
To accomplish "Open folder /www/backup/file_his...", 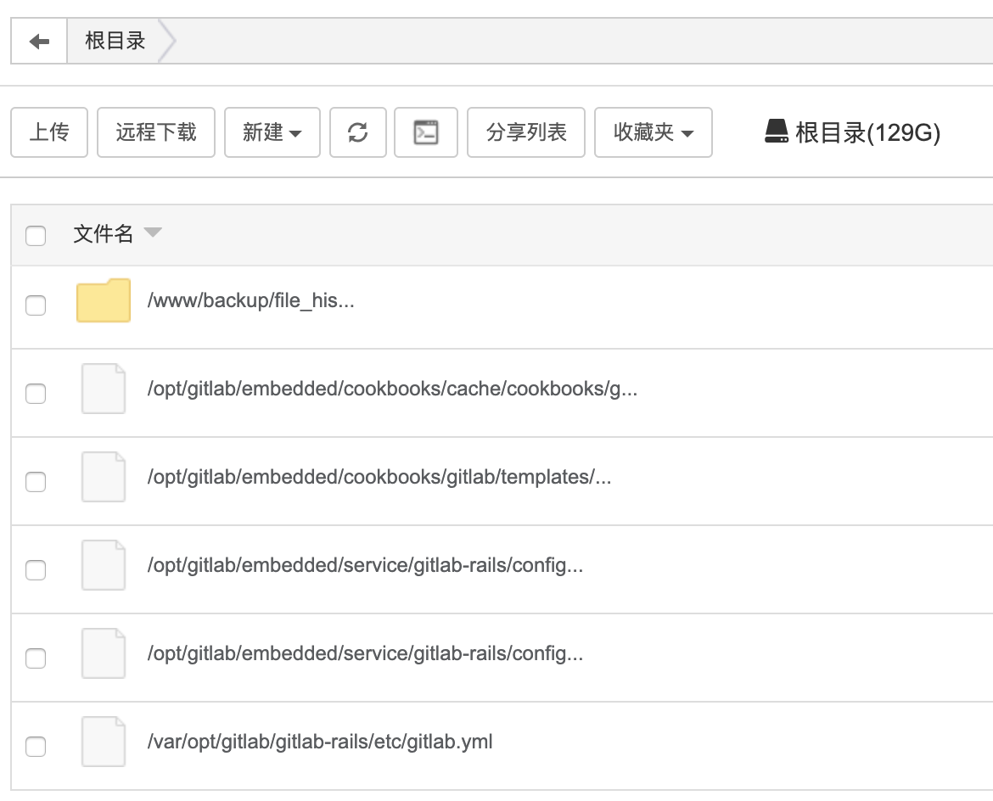I will tap(250, 300).
